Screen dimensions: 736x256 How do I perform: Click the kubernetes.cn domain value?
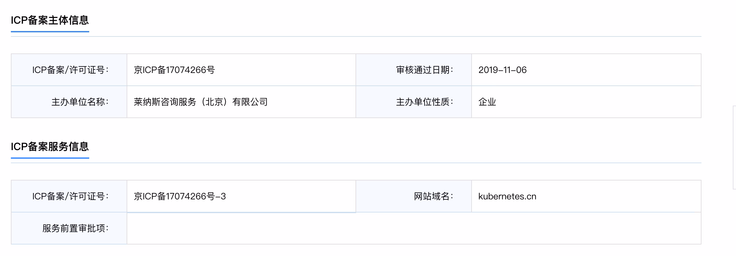click(x=507, y=196)
